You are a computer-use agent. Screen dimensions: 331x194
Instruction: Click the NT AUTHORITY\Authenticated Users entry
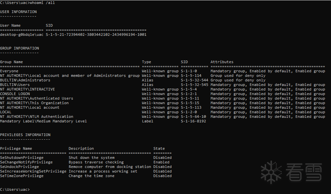[36, 98]
